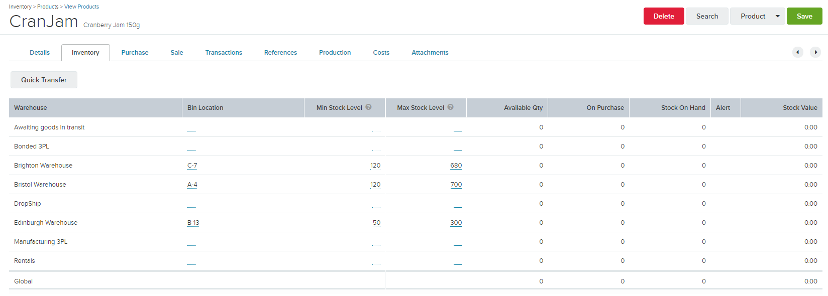The width and height of the screenshot is (828, 296).
Task: Select the Edinburgh Warehouse row name
Action: pyautogui.click(x=46, y=223)
